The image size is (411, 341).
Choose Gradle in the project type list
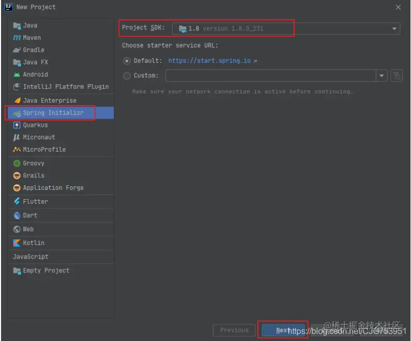click(x=61, y=50)
